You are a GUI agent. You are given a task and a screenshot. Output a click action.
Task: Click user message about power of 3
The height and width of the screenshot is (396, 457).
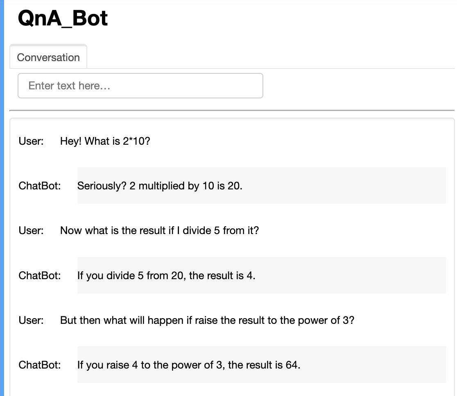207,320
